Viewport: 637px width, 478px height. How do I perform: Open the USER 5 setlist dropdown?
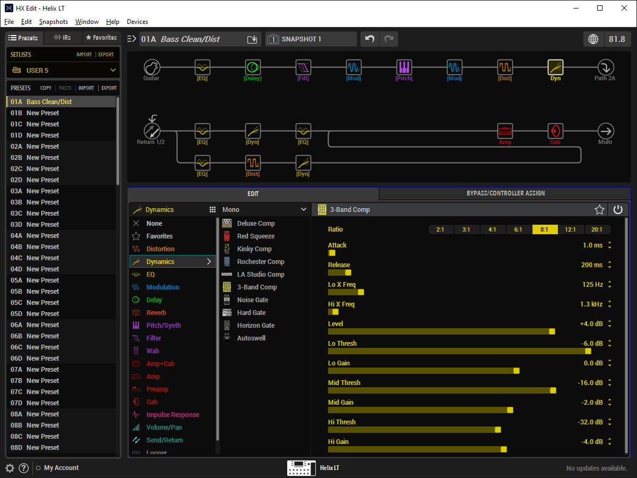click(x=63, y=70)
